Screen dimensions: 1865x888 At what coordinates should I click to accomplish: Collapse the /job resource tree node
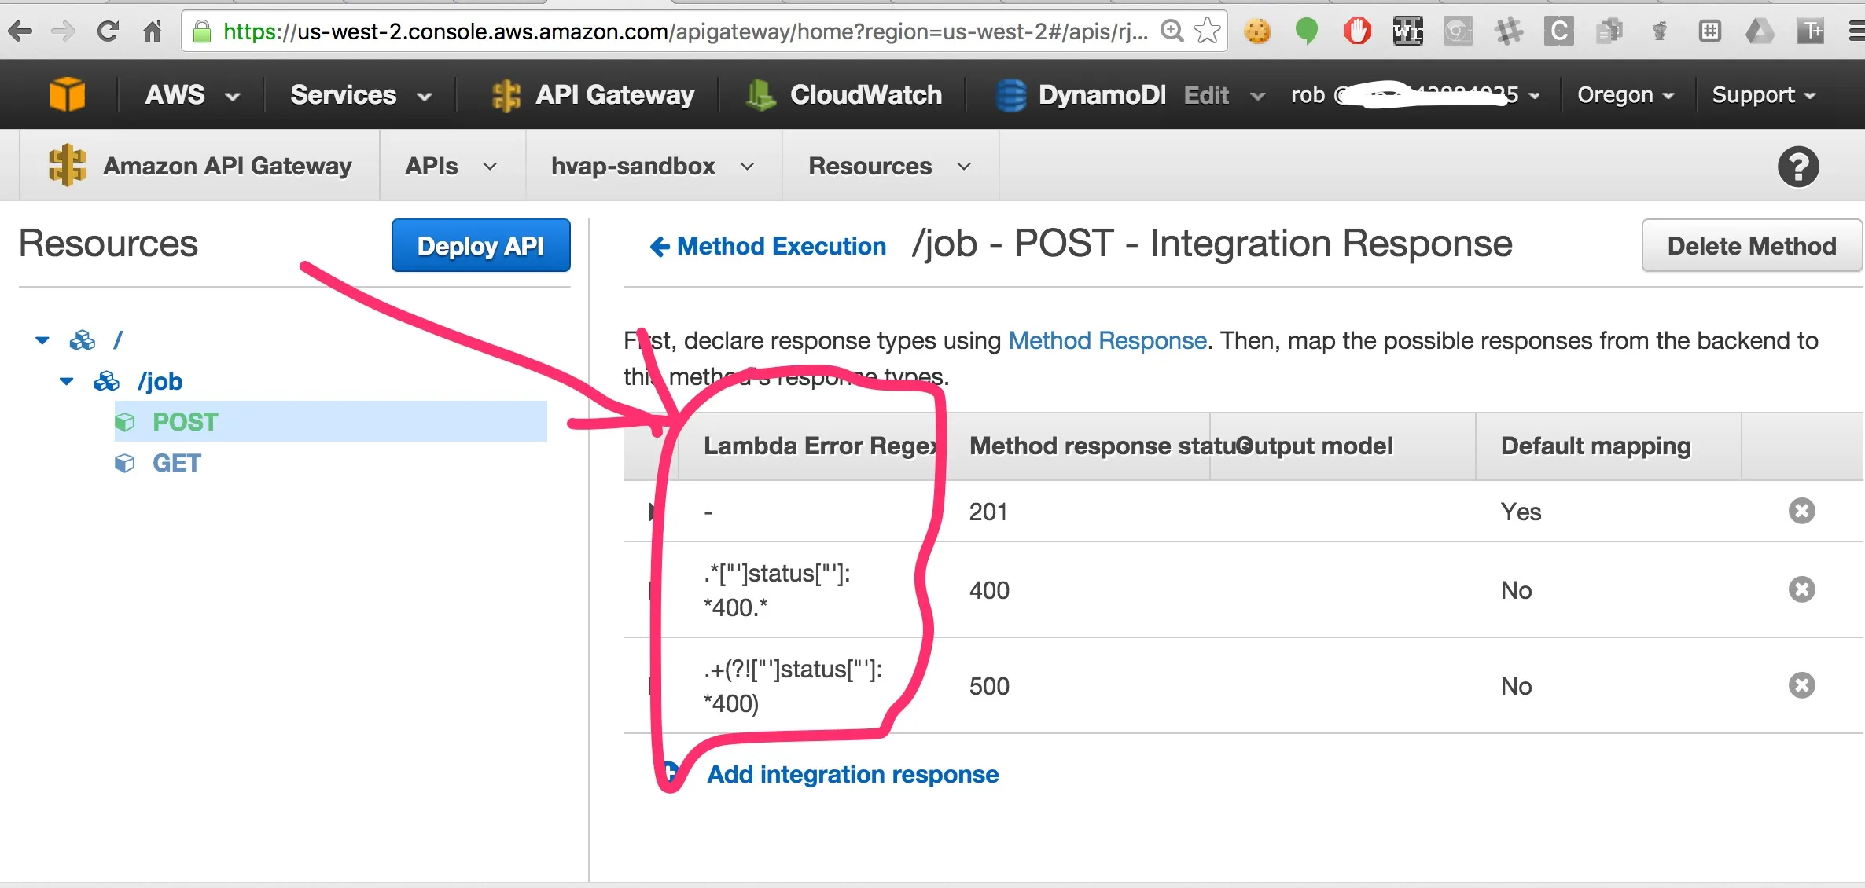tap(66, 381)
